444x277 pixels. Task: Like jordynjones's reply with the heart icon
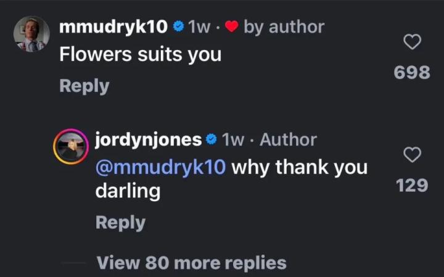[x=412, y=155]
